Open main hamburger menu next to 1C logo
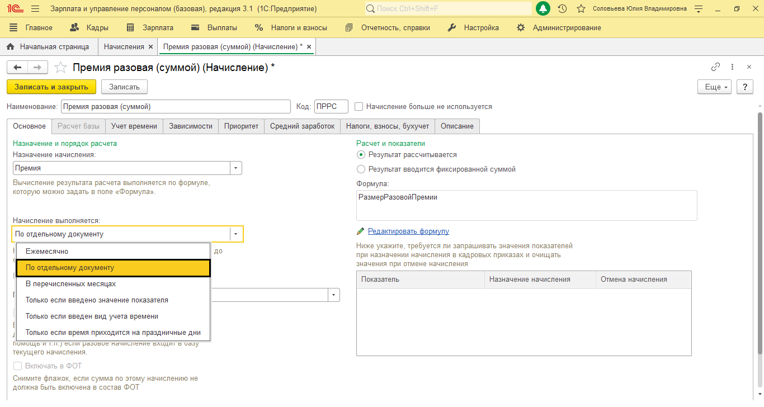764x407 pixels. click(35, 9)
